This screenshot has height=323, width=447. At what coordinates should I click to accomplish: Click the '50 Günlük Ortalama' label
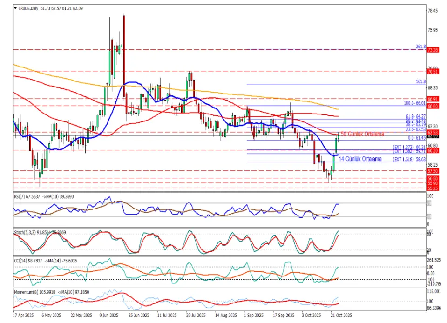(362, 134)
